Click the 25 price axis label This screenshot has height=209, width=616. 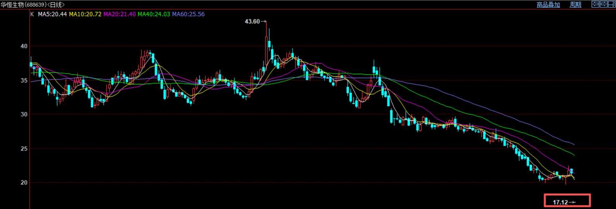tap(24, 149)
